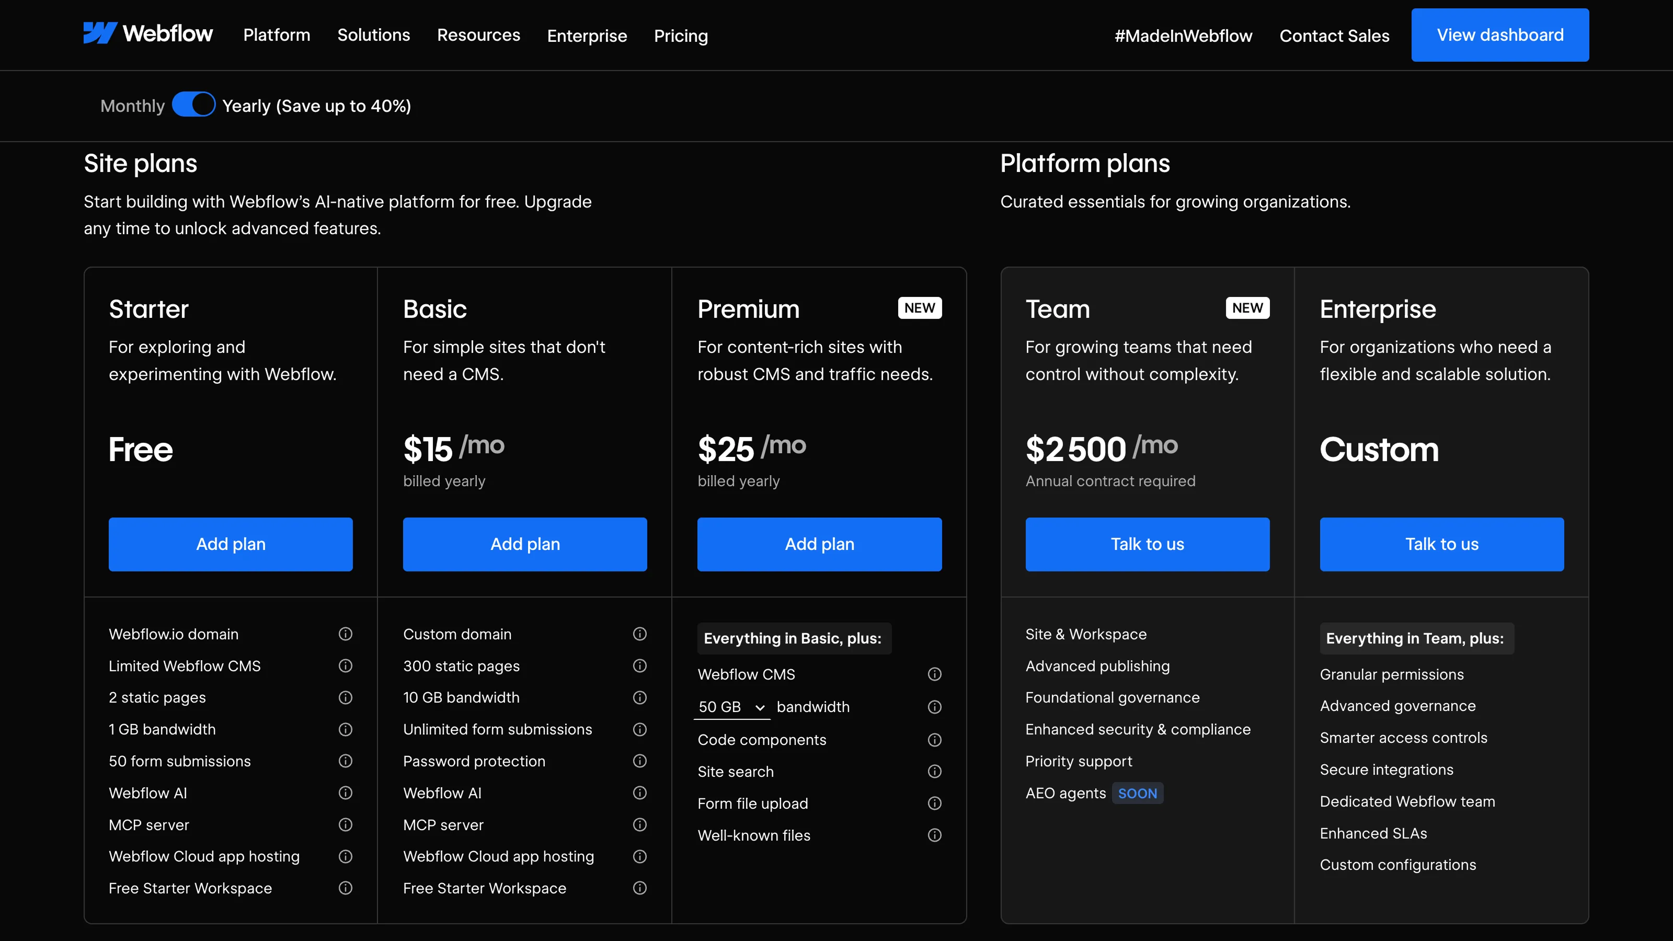Viewport: 1673px width, 941px height.
Task: Show info for Code components
Action: click(x=935, y=740)
